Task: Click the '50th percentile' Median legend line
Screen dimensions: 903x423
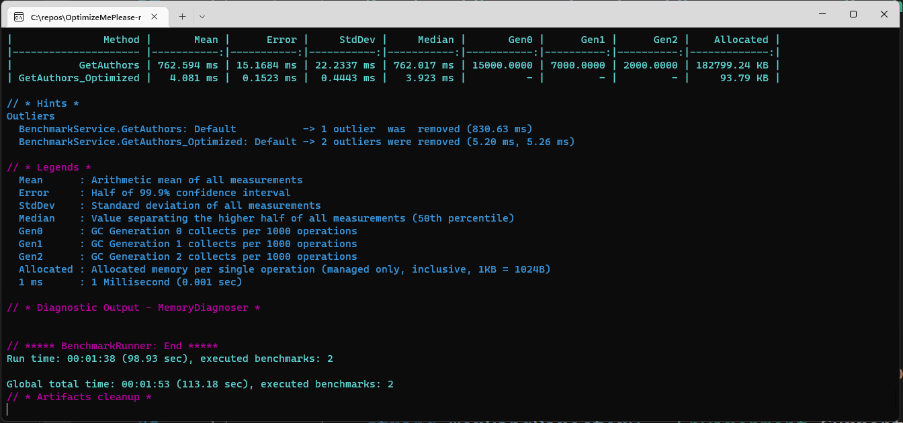Action: 267,218
